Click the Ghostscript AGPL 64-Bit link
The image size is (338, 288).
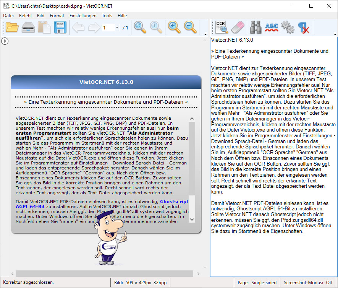tap(174, 201)
